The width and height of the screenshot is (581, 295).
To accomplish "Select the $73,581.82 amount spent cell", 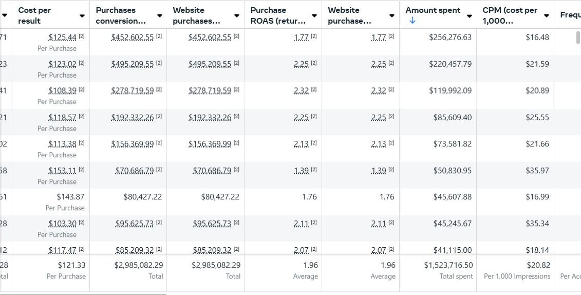I will pyautogui.click(x=453, y=143).
